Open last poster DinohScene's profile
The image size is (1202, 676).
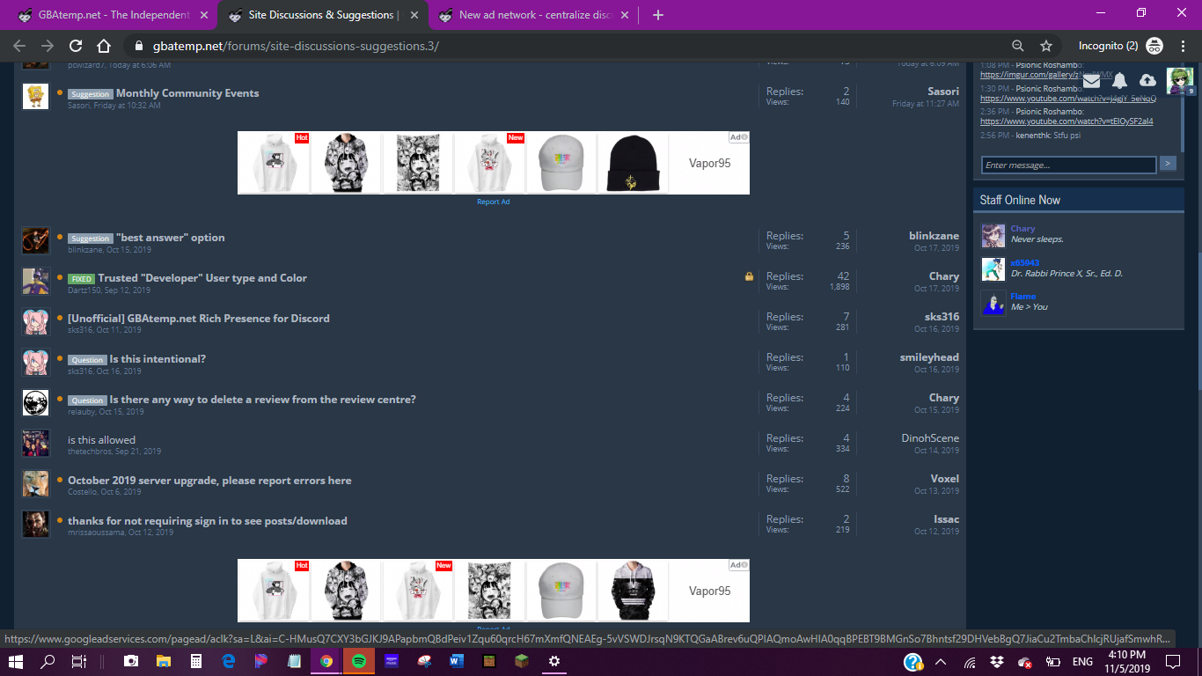click(x=930, y=438)
